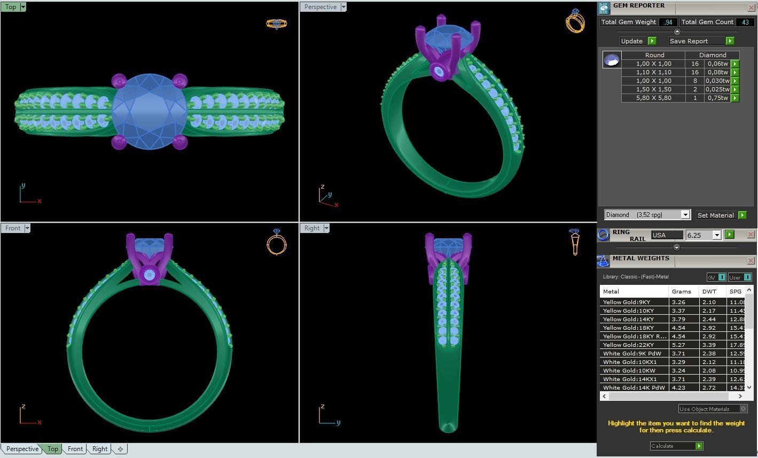Collapse Gem Reporter with the round arrow handle
Screen dimensions: 758x458
(x=677, y=32)
